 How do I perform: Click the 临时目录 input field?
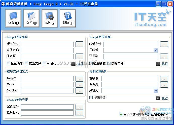tap(47, 113)
